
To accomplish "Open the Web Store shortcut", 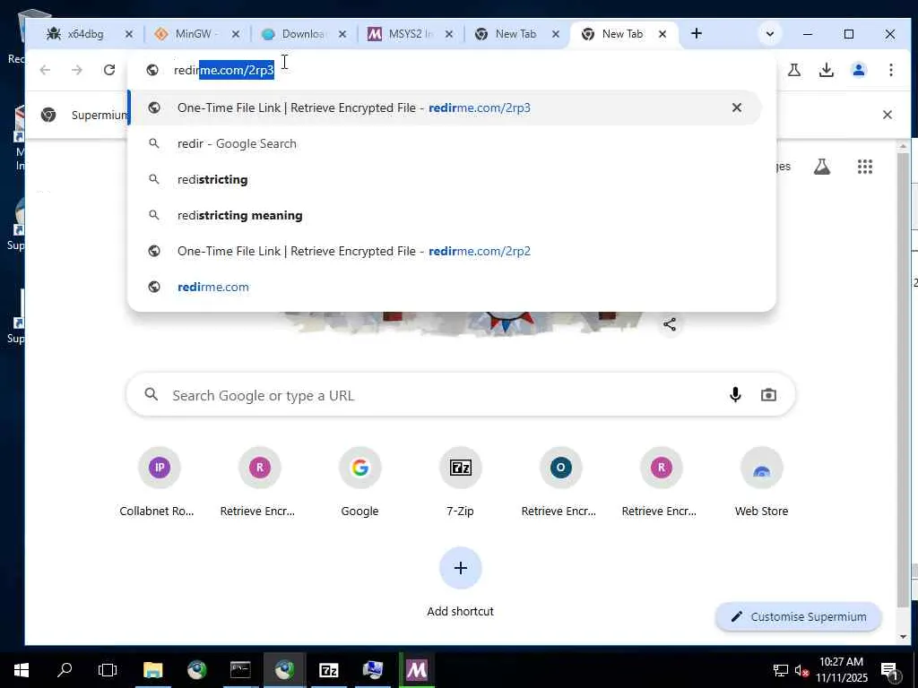I will [761, 483].
